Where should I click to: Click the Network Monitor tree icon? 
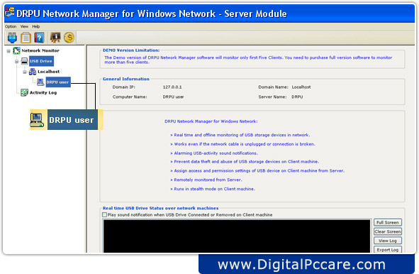pyautogui.click(x=16, y=50)
